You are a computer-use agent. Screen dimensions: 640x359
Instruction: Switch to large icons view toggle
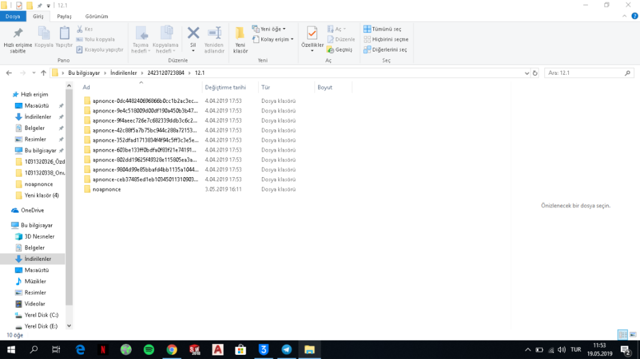(x=633, y=335)
